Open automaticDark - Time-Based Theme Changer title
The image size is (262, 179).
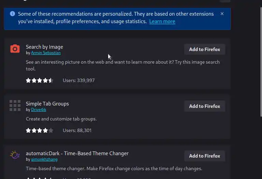pyautogui.click(x=77, y=153)
